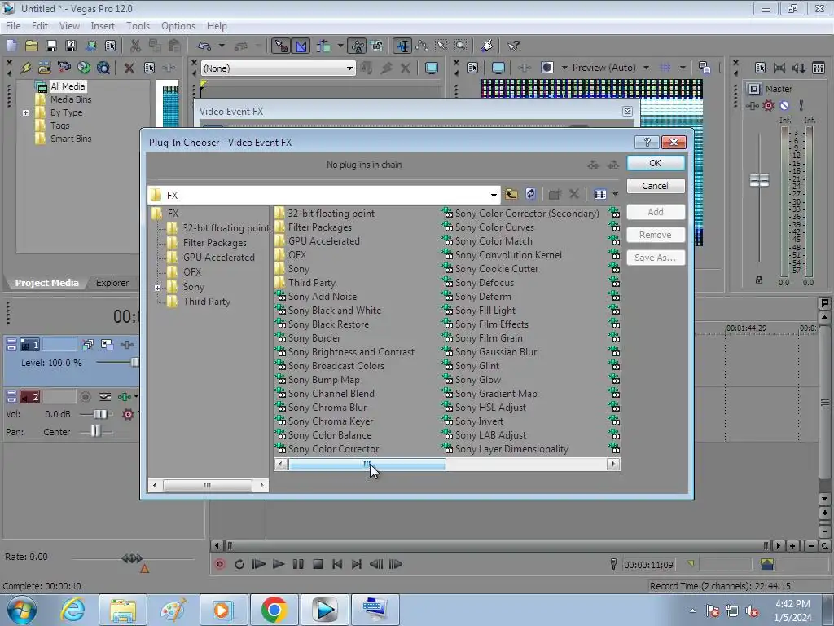The height and width of the screenshot is (626, 834).
Task: Click Video Preview on External Monitor icon
Action: click(x=498, y=68)
